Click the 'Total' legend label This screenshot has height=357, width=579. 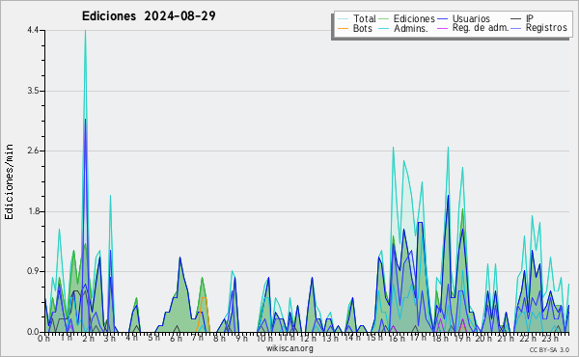[365, 18]
